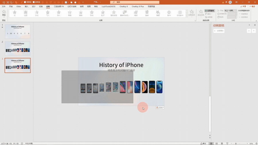Toggle normal view in status bar
Screen dimensions: 258x145
tap(211, 144)
